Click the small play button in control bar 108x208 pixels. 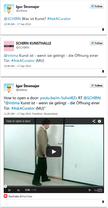tap(10, 190)
